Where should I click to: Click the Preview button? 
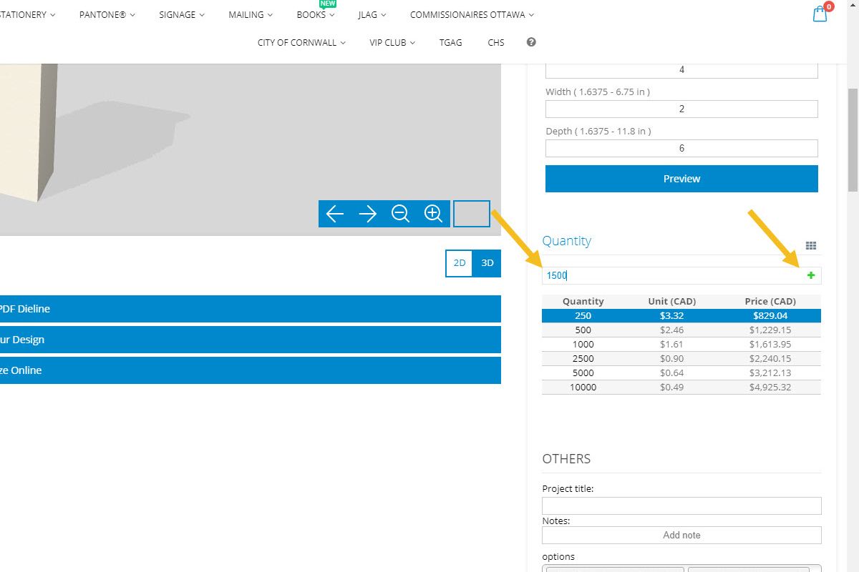(681, 178)
